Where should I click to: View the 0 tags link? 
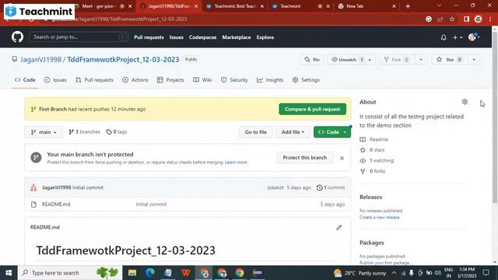coord(117,131)
